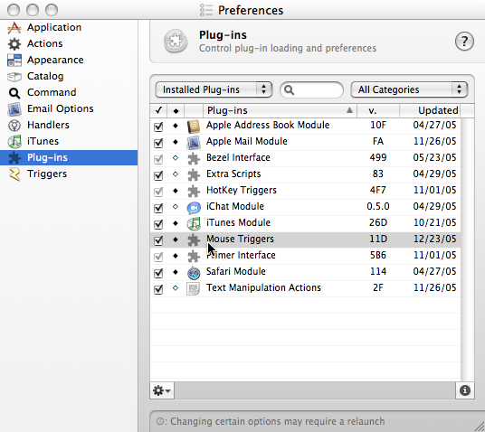Image resolution: width=485 pixels, height=432 pixels.
Task: Click the iChat Module bubble icon
Action: coord(194,208)
